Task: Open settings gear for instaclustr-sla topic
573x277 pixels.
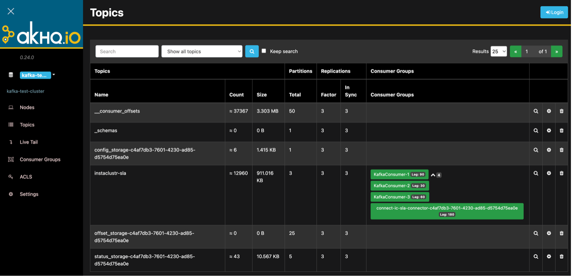Action: pyautogui.click(x=549, y=173)
